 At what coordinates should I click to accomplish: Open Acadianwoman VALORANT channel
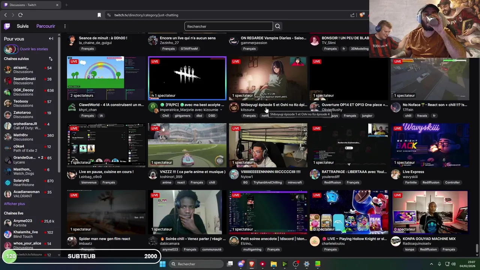(x=30, y=194)
